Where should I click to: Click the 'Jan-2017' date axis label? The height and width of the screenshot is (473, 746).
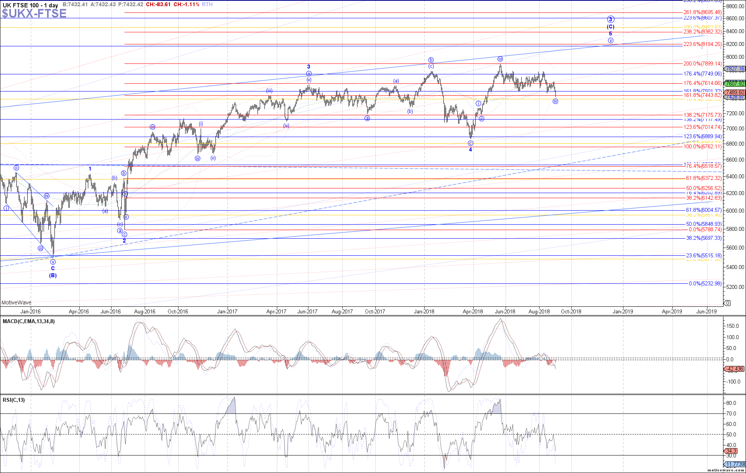coord(227,311)
